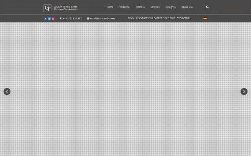
Task: Open the Instagram social icon
Action: (x=53, y=19)
